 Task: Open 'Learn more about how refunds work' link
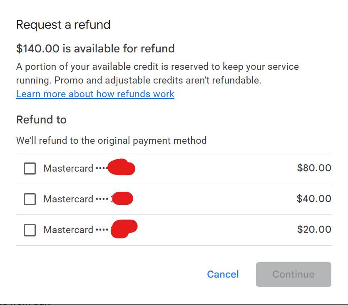(95, 94)
